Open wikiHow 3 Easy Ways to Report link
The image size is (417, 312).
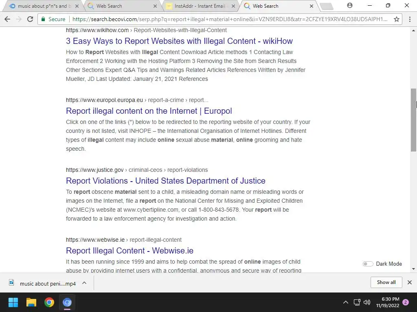click(x=179, y=41)
